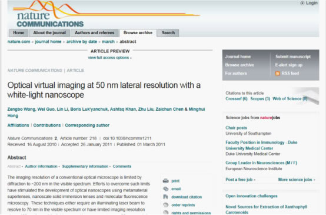Viewport: 326px width, 215px height.
Task: Click E-alert sign up link
Action: tap(288, 65)
